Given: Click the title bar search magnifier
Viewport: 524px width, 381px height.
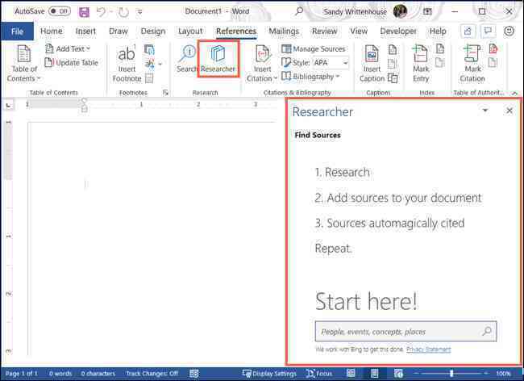Looking at the screenshot, I should 299,11.
